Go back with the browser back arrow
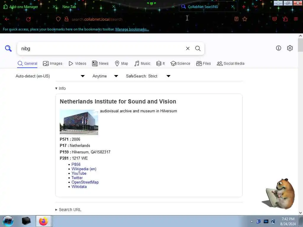 tap(7, 19)
